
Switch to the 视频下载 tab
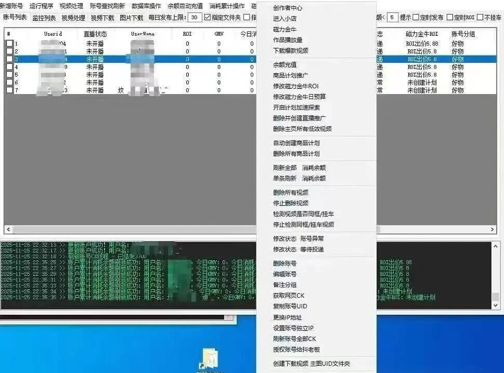click(x=102, y=18)
